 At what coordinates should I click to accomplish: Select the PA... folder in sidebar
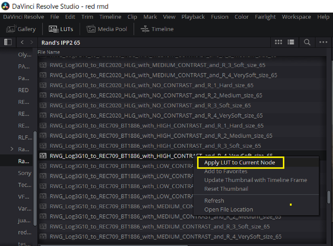[x=24, y=66]
